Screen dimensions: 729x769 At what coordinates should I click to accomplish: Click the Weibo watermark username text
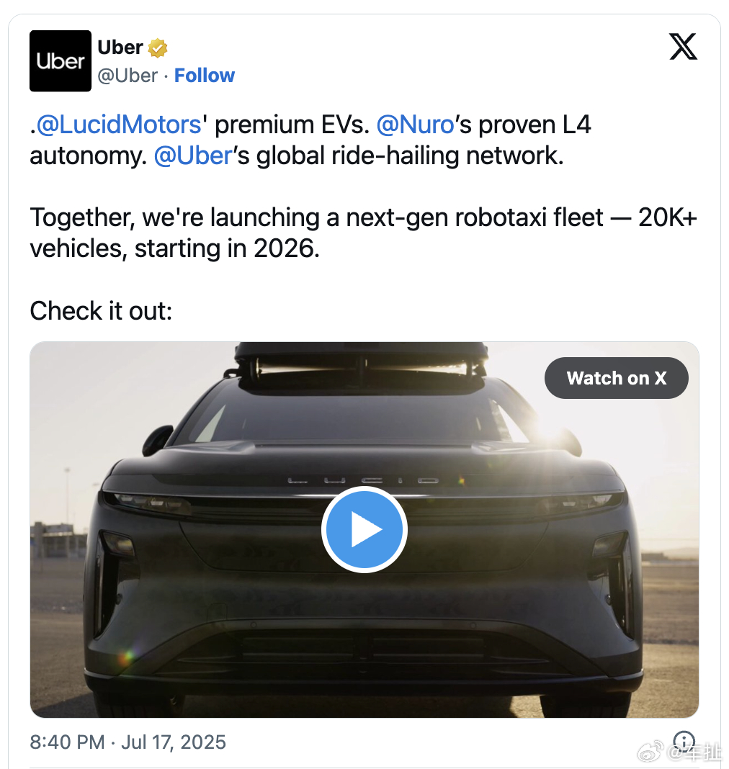[x=694, y=752]
